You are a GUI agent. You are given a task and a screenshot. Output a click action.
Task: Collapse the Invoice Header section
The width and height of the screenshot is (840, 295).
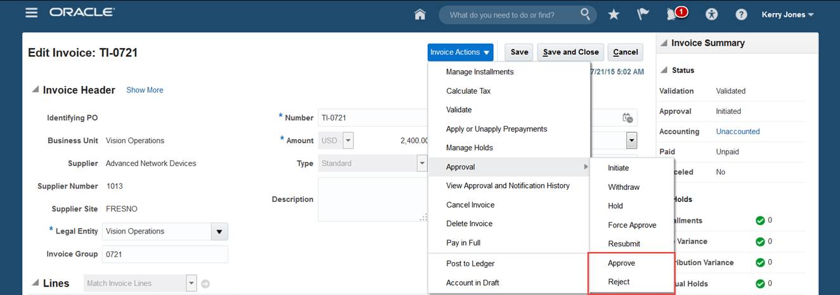click(x=36, y=90)
